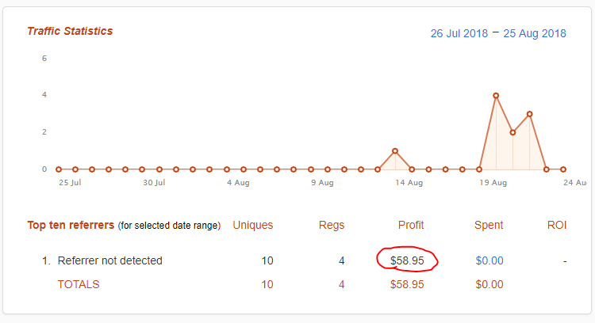Sort by the ROI column header

point(557,226)
